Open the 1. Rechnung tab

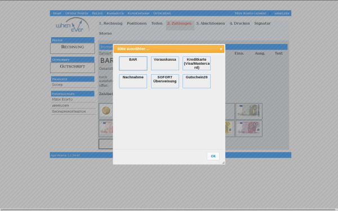(111, 23)
